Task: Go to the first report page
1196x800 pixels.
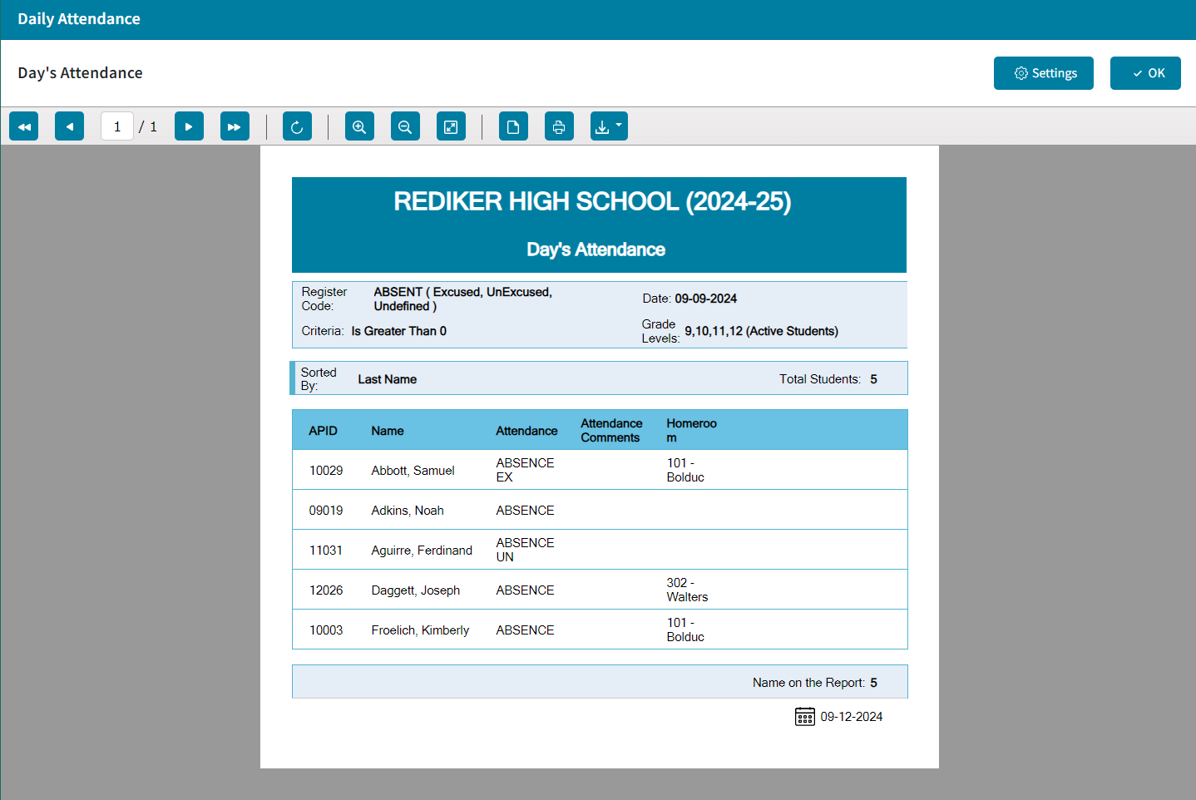Action: [x=23, y=126]
